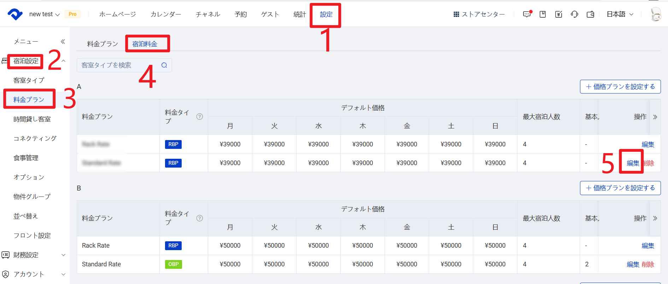668x284 pixels.
Task: Click the bookmark guide icon in header
Action: [x=543, y=14]
